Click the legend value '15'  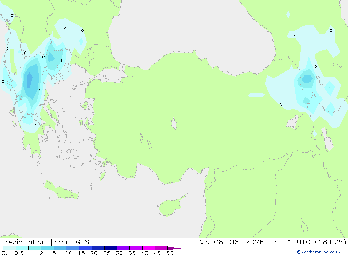click(81, 253)
